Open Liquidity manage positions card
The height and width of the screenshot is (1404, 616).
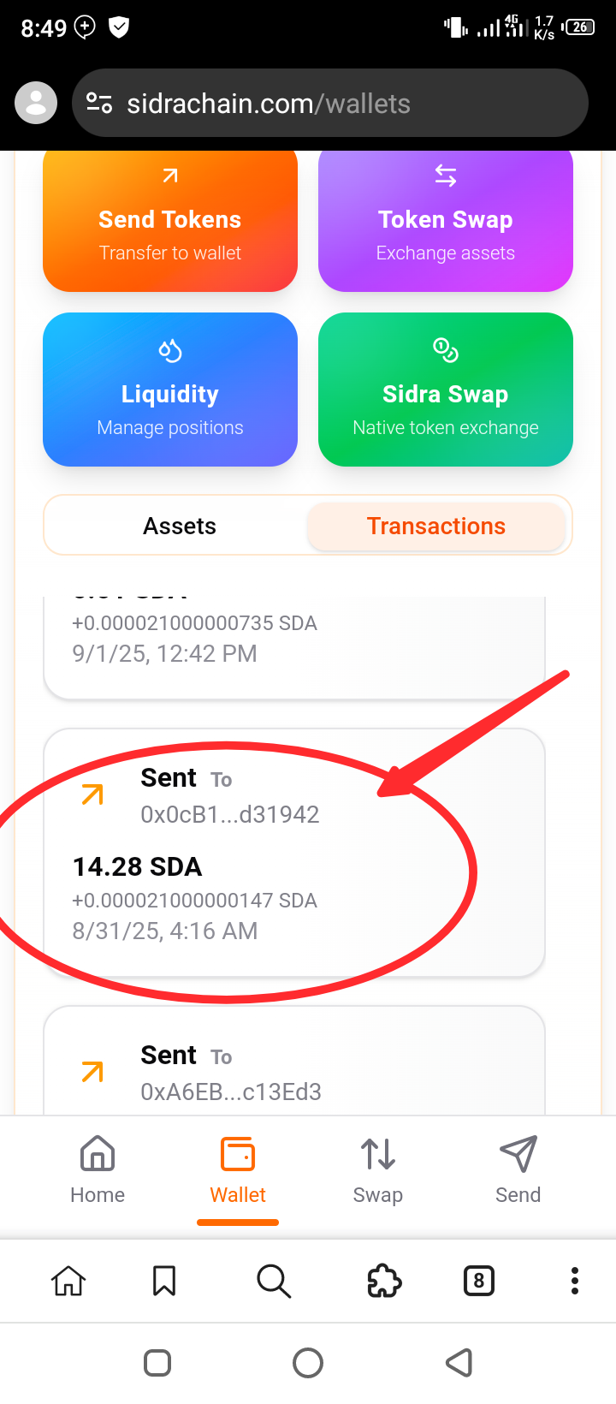coord(170,390)
